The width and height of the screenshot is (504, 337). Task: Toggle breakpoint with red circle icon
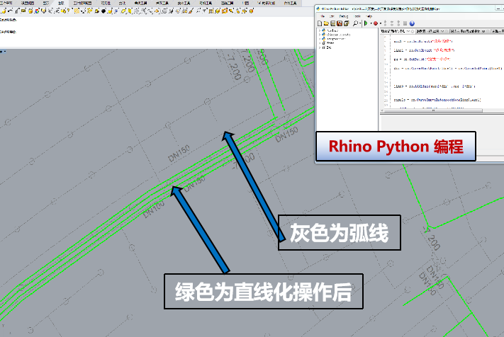pyautogui.click(x=376, y=23)
